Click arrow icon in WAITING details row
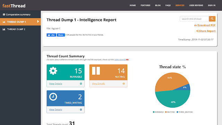 click(x=124, y=84)
